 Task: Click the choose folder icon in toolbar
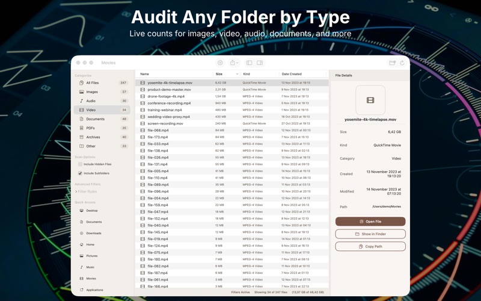tap(392, 63)
